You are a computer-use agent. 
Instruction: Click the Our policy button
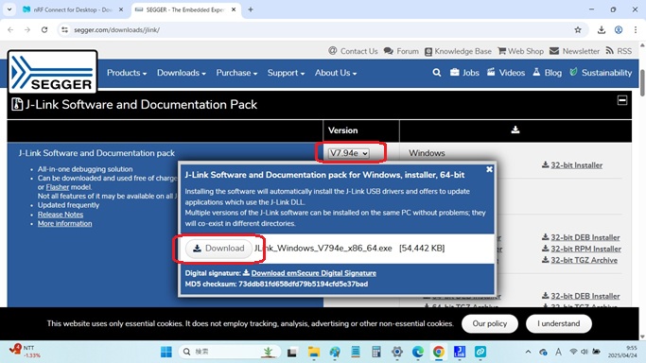[x=489, y=323]
